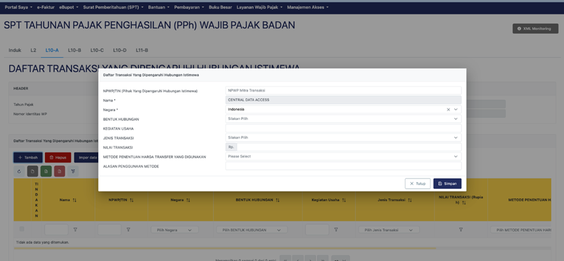This screenshot has width=564, height=261.
Task: Open the Pilih Negara filter dropdown
Action: click(175, 230)
